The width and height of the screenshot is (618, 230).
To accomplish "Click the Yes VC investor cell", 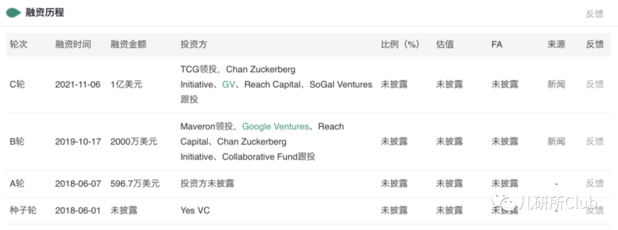I will pyautogui.click(x=195, y=211).
